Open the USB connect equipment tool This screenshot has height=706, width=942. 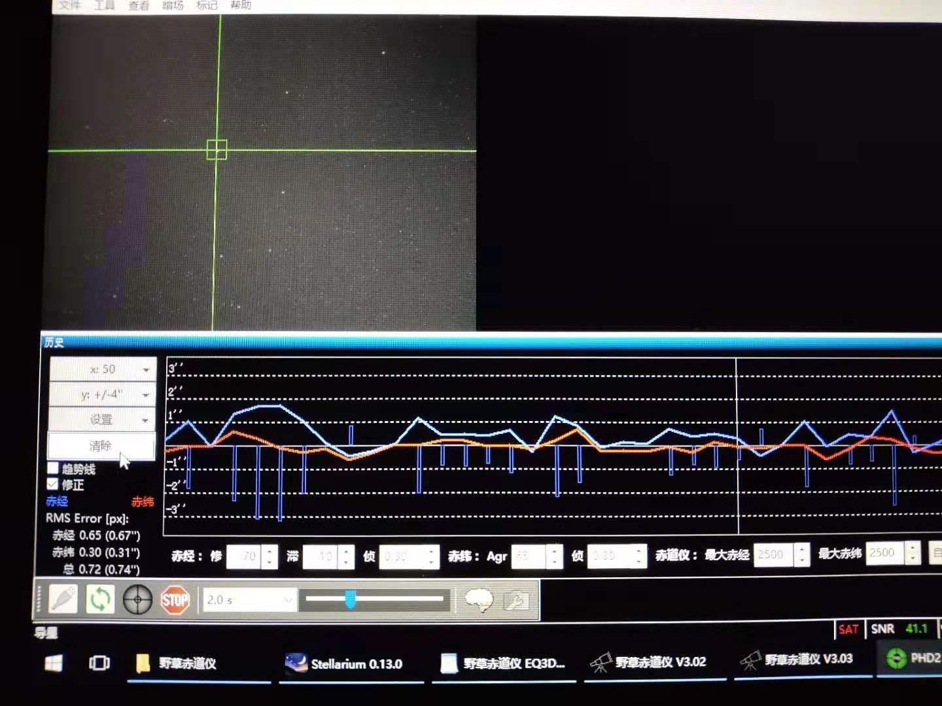coord(63,599)
